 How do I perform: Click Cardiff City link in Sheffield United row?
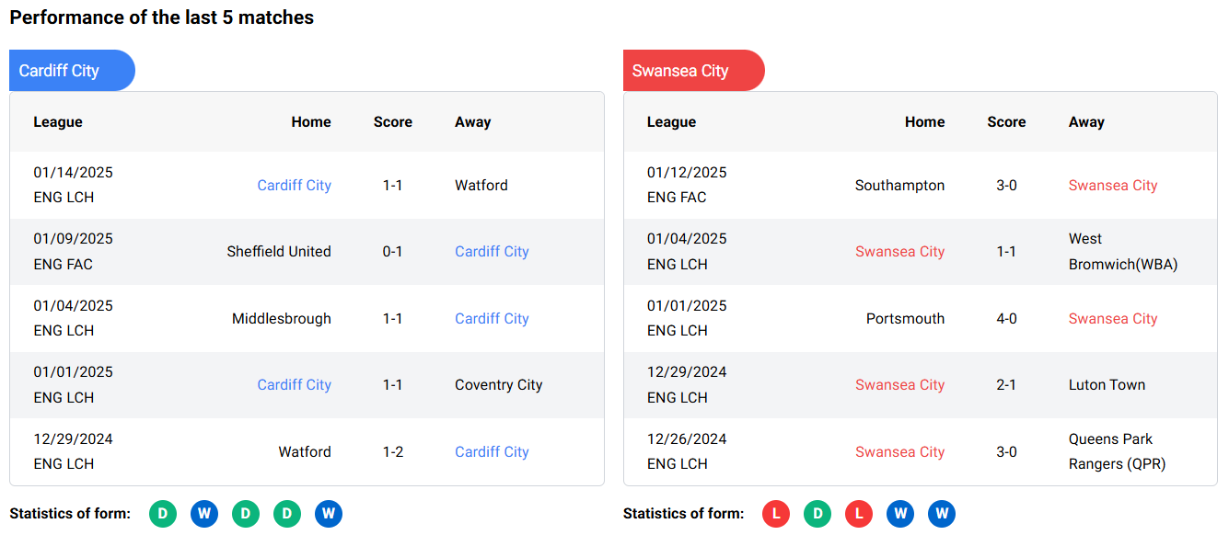point(492,252)
